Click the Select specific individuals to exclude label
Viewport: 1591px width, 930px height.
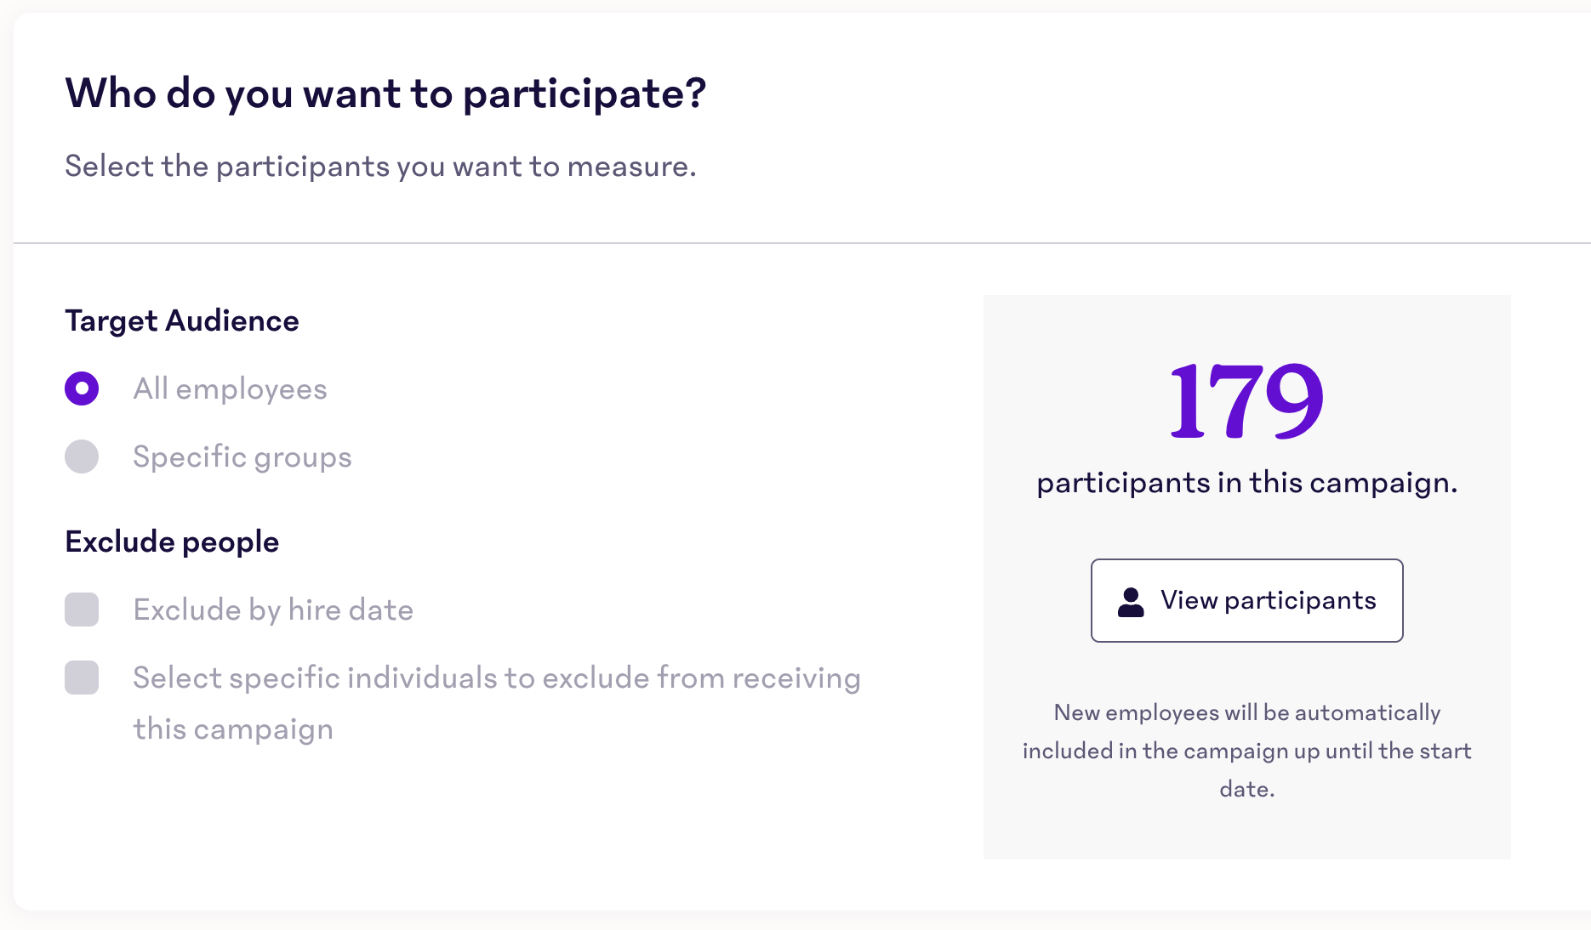point(497,703)
